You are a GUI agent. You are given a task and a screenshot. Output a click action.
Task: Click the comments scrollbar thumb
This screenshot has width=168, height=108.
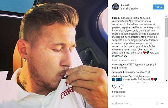(x=166, y=27)
